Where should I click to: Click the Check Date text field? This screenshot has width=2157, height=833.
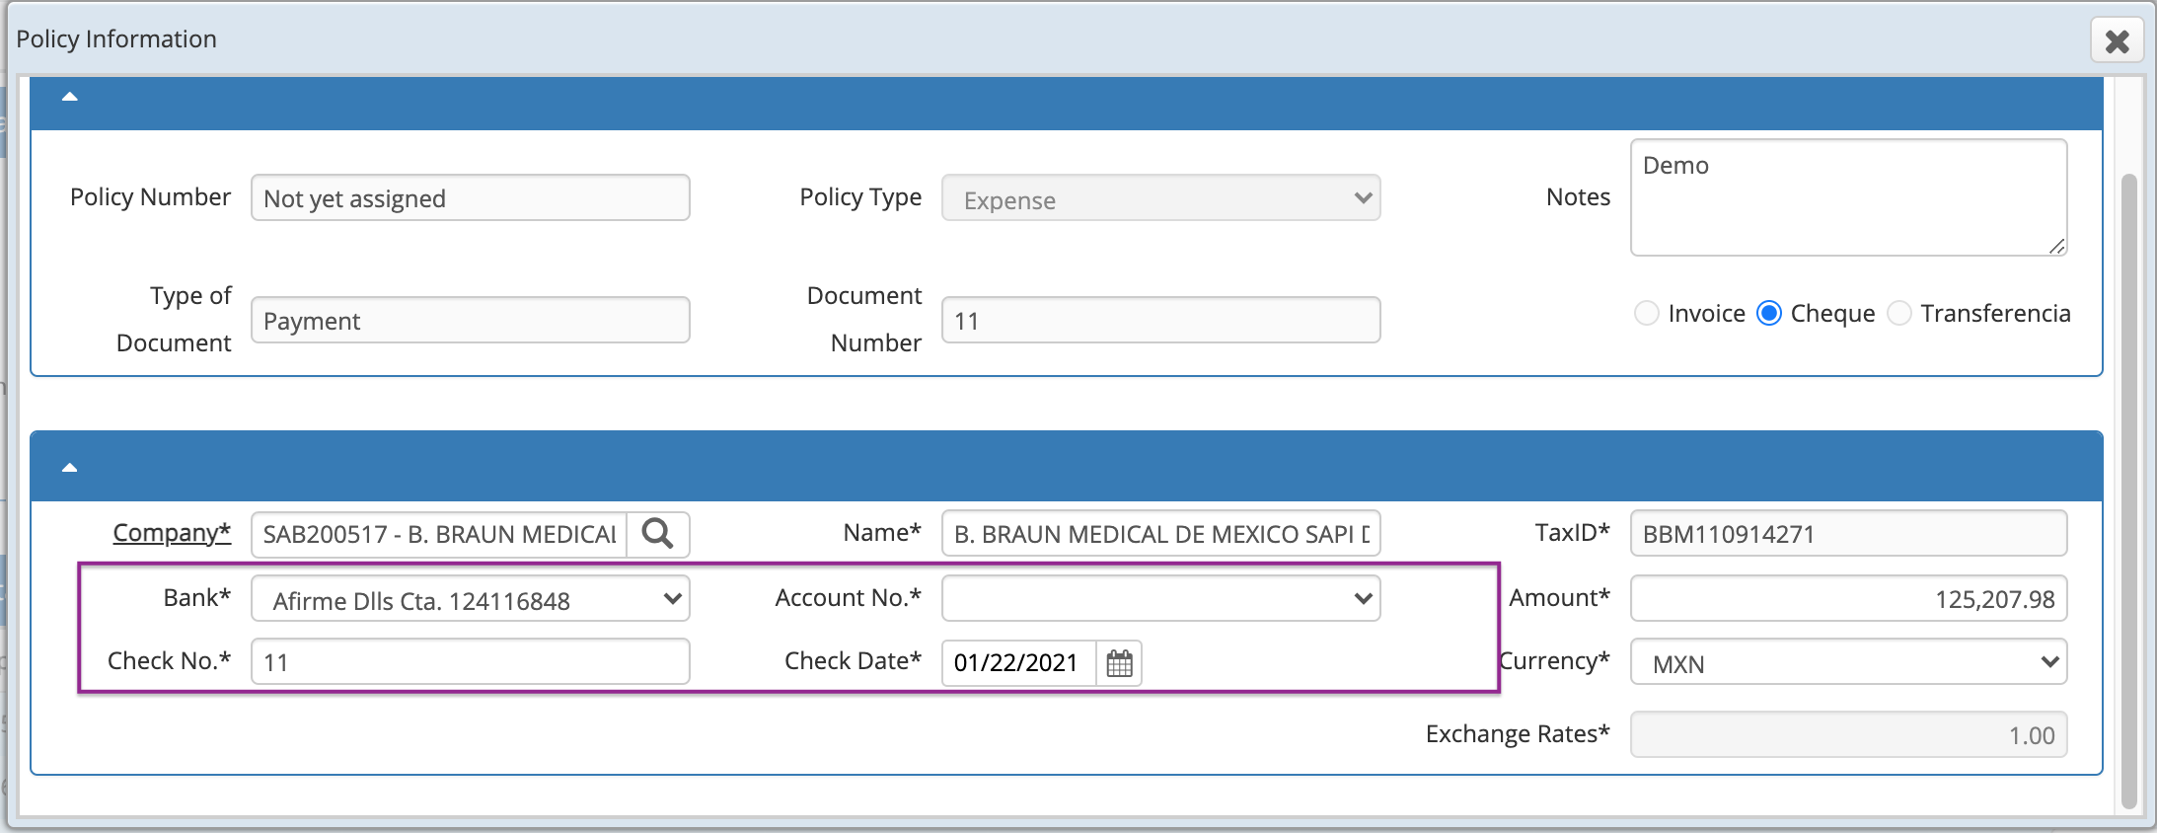coord(1018,662)
